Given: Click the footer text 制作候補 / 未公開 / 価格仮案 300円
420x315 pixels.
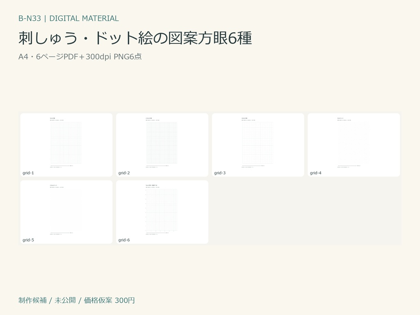Looking at the screenshot, I should coord(76,300).
